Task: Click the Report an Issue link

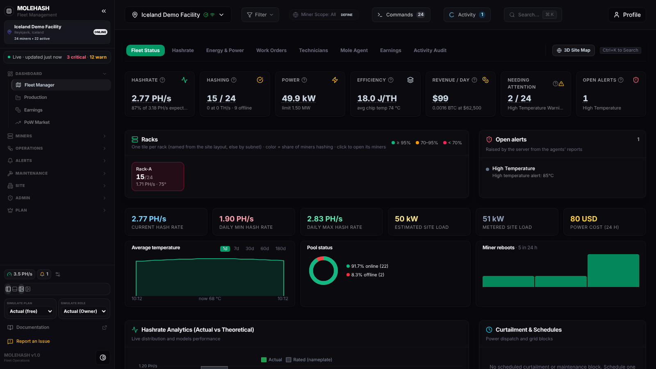Action: (33, 342)
